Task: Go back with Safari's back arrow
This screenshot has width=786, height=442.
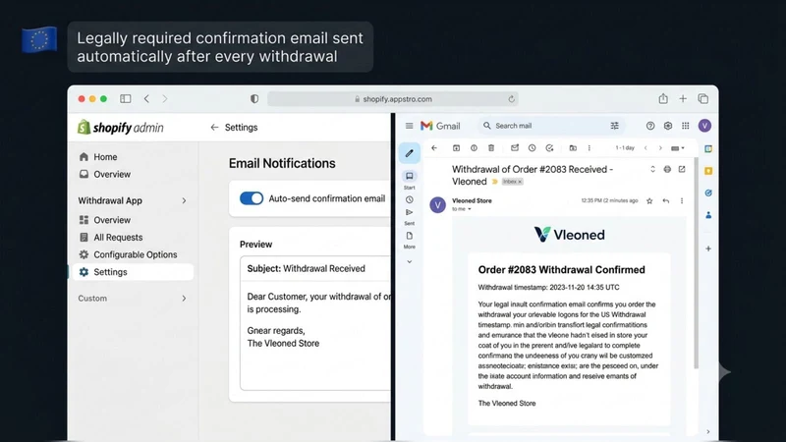Action: pos(146,99)
